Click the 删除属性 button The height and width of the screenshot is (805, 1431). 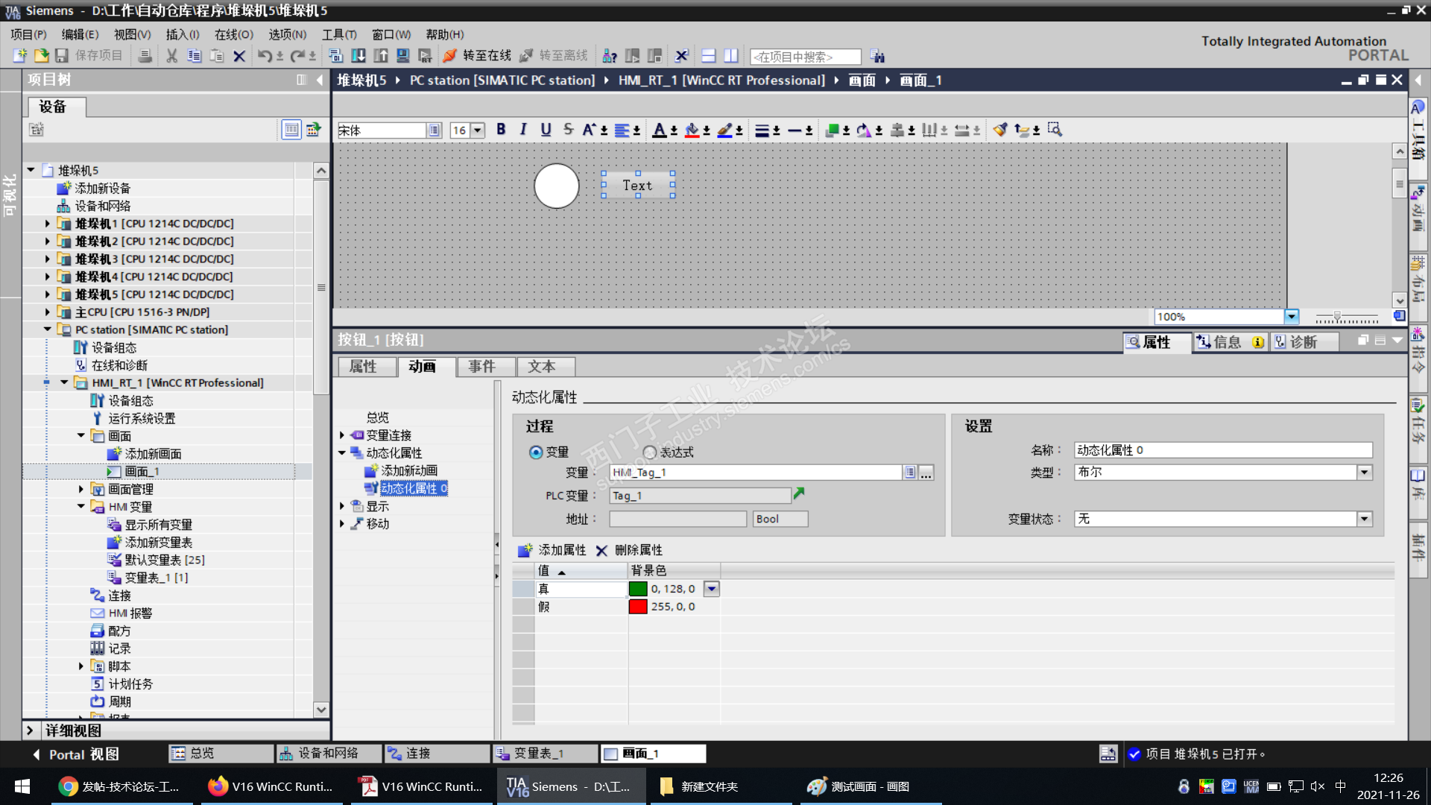pos(629,550)
